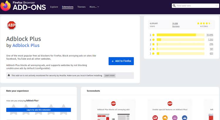Click Log in to rate this extension

coord(38,110)
